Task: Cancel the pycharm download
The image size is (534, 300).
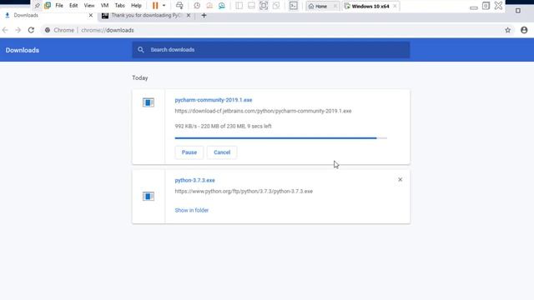Action: (222, 152)
